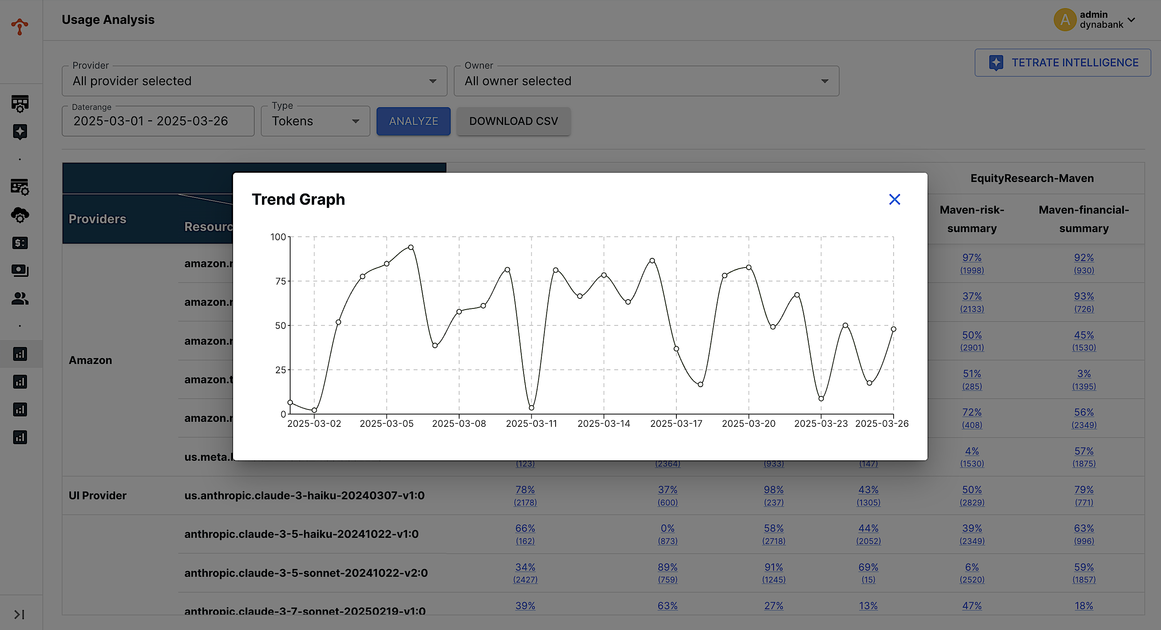Click the DOWNLOAD CSV button
The height and width of the screenshot is (630, 1161).
click(513, 121)
